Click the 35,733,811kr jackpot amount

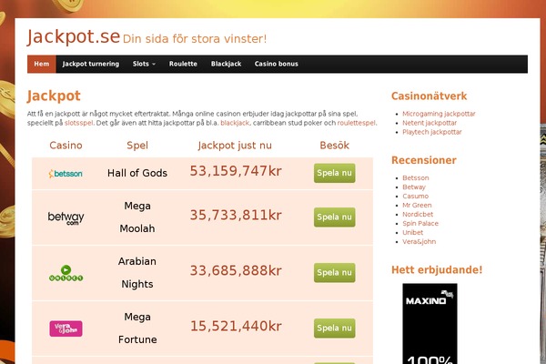[236, 215]
